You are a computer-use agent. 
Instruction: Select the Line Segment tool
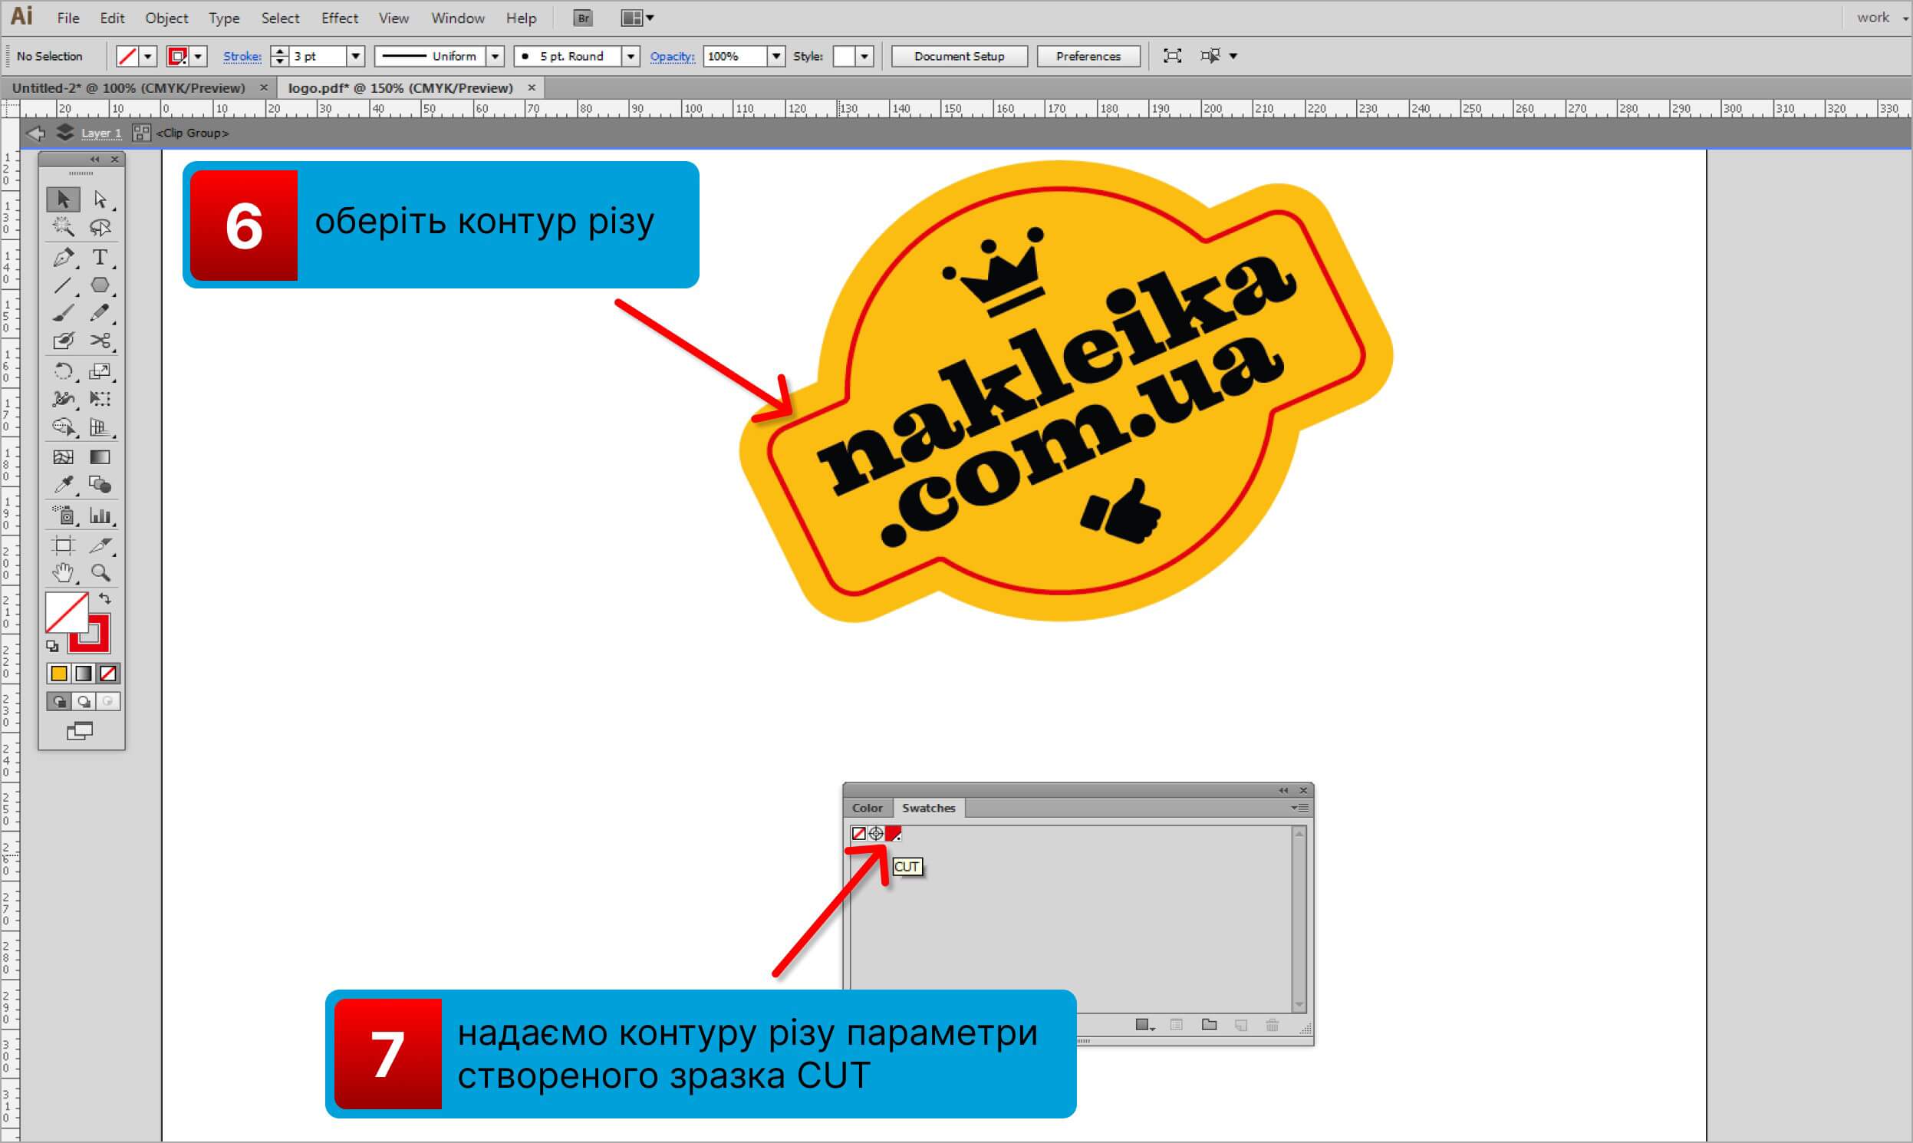63,285
